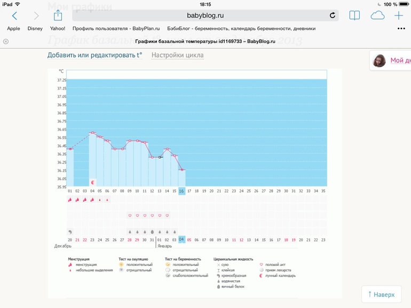Open the BabyPlan.ru profile bookmark

point(116,29)
